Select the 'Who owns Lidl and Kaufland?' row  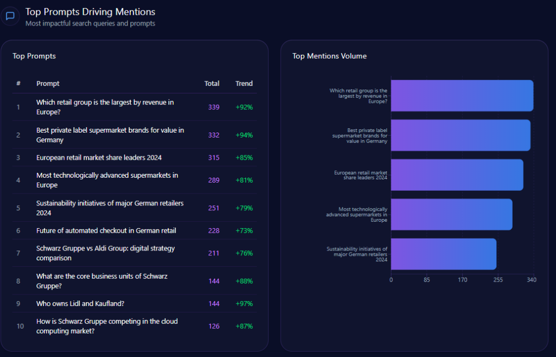tap(80, 304)
